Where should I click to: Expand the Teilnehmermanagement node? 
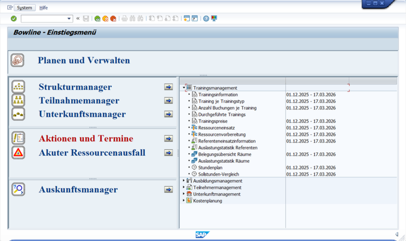click(184, 187)
